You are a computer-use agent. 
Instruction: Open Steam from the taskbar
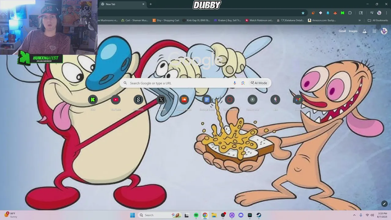pyautogui.click(x=259, y=215)
